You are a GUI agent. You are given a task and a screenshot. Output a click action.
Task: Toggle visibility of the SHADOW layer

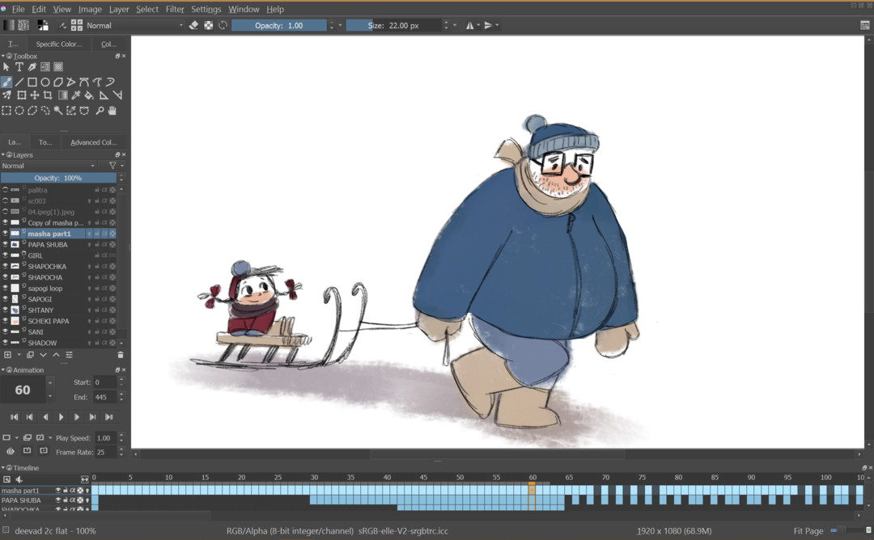click(4, 343)
